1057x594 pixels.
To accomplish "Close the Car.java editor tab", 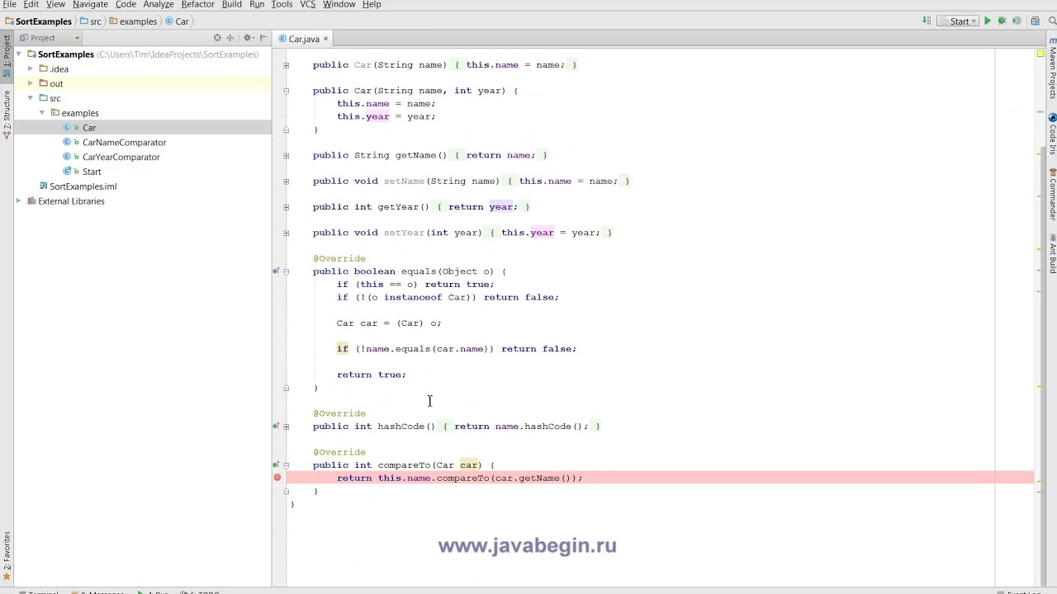I will coord(325,39).
